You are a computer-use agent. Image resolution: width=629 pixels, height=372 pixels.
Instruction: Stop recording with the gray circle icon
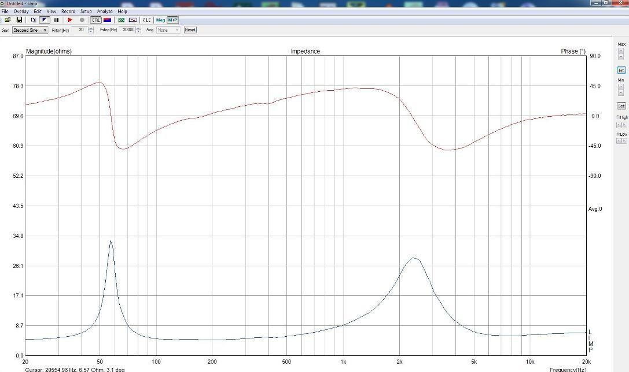pos(82,20)
